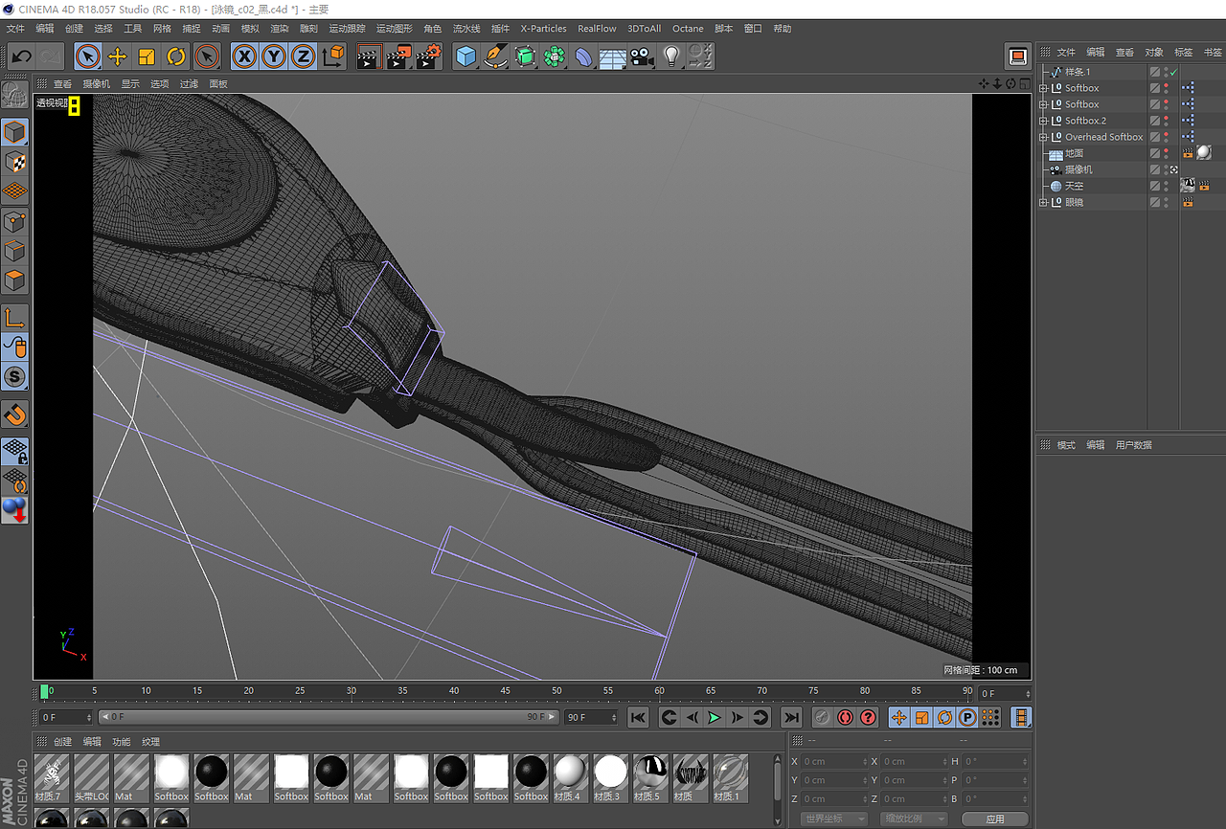The width and height of the screenshot is (1226, 829).
Task: Click the red question mark keyframe icon
Action: [869, 717]
